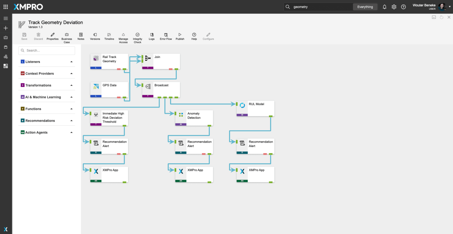453x234 pixels.
Task: Open the Error Flow view
Action: (x=166, y=37)
